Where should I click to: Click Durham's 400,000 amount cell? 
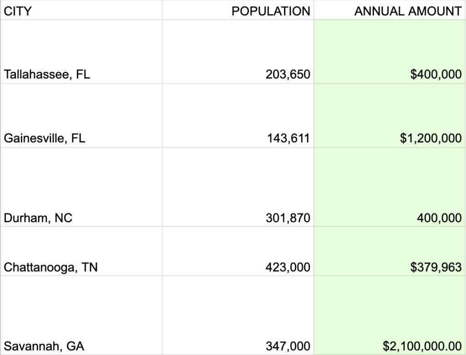click(439, 218)
